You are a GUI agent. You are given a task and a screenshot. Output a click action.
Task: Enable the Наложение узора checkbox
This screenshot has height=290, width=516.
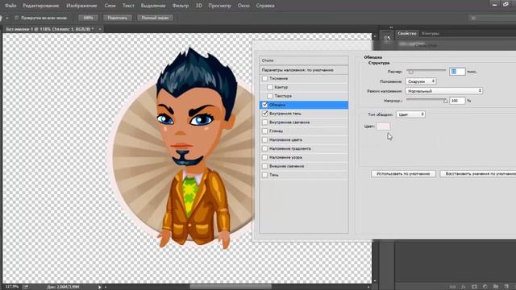tap(265, 158)
